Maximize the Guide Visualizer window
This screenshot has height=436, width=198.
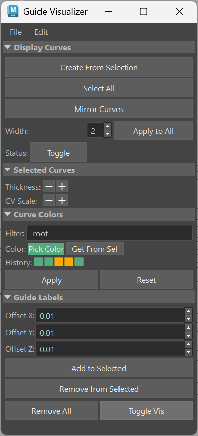pos(143,11)
